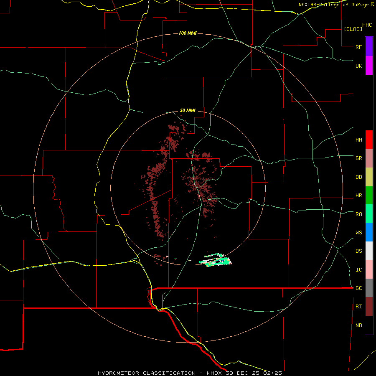Click the UK magenta legend swatch

369,66
